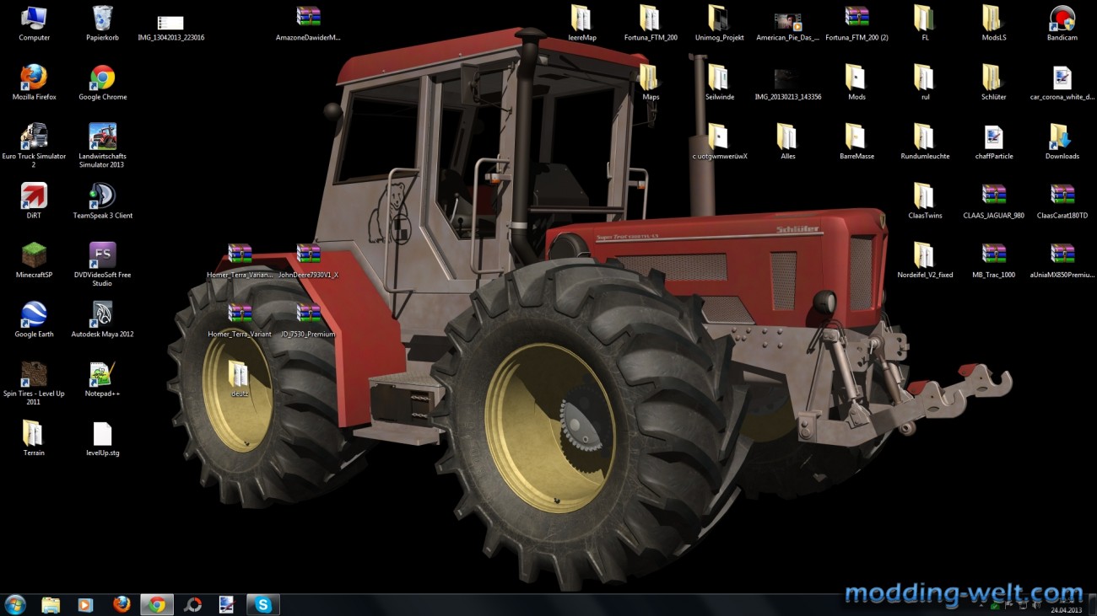
Task: Click the Windows Start button
Action: click(x=15, y=604)
